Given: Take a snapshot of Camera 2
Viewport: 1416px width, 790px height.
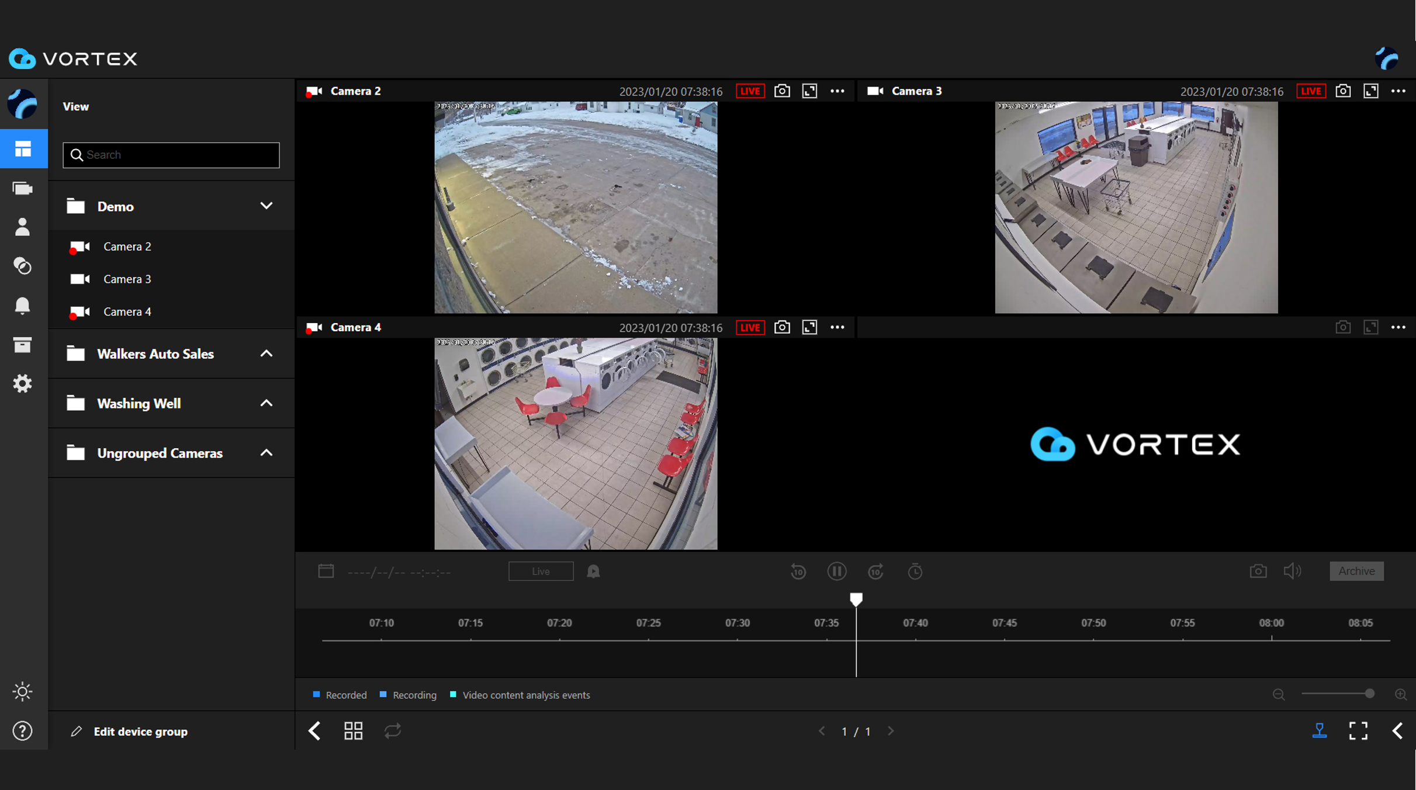Looking at the screenshot, I should 782,91.
